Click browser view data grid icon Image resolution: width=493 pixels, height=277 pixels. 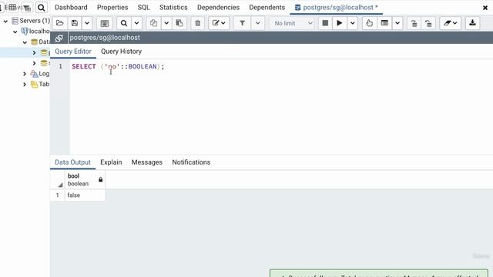[x=12, y=7]
